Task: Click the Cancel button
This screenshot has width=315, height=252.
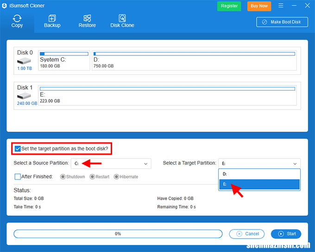Action: point(247,234)
